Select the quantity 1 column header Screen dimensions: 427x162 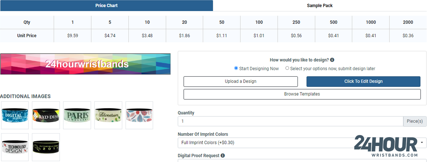tap(72, 22)
